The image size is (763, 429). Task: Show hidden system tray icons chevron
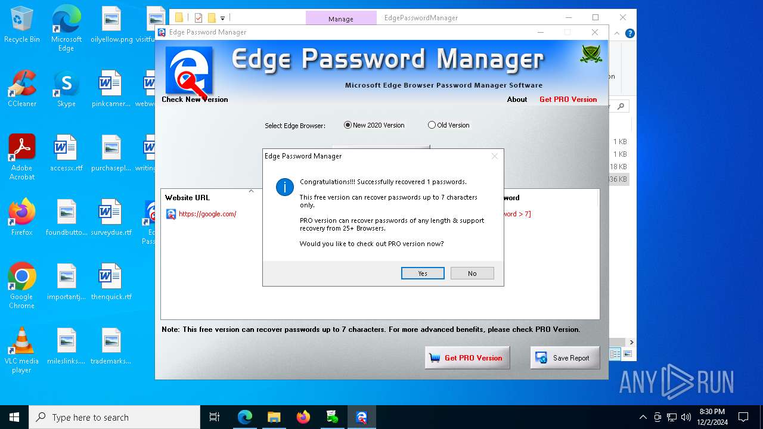(643, 417)
